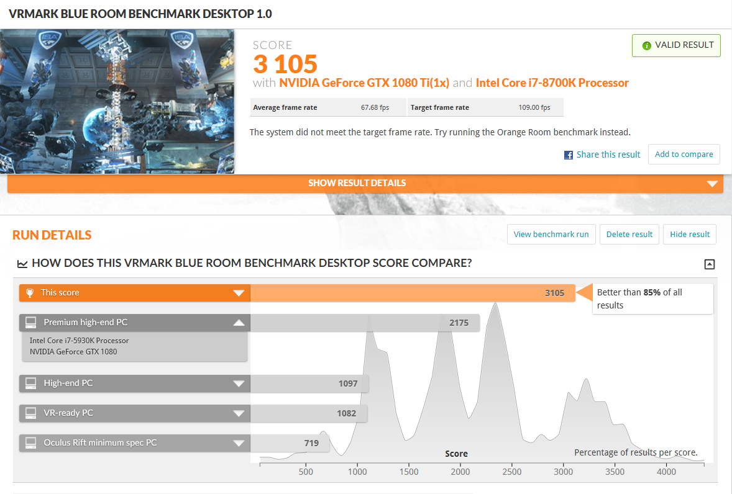Click the monitor icon for High-end PC
Image resolution: width=732 pixels, height=494 pixels.
coord(31,384)
